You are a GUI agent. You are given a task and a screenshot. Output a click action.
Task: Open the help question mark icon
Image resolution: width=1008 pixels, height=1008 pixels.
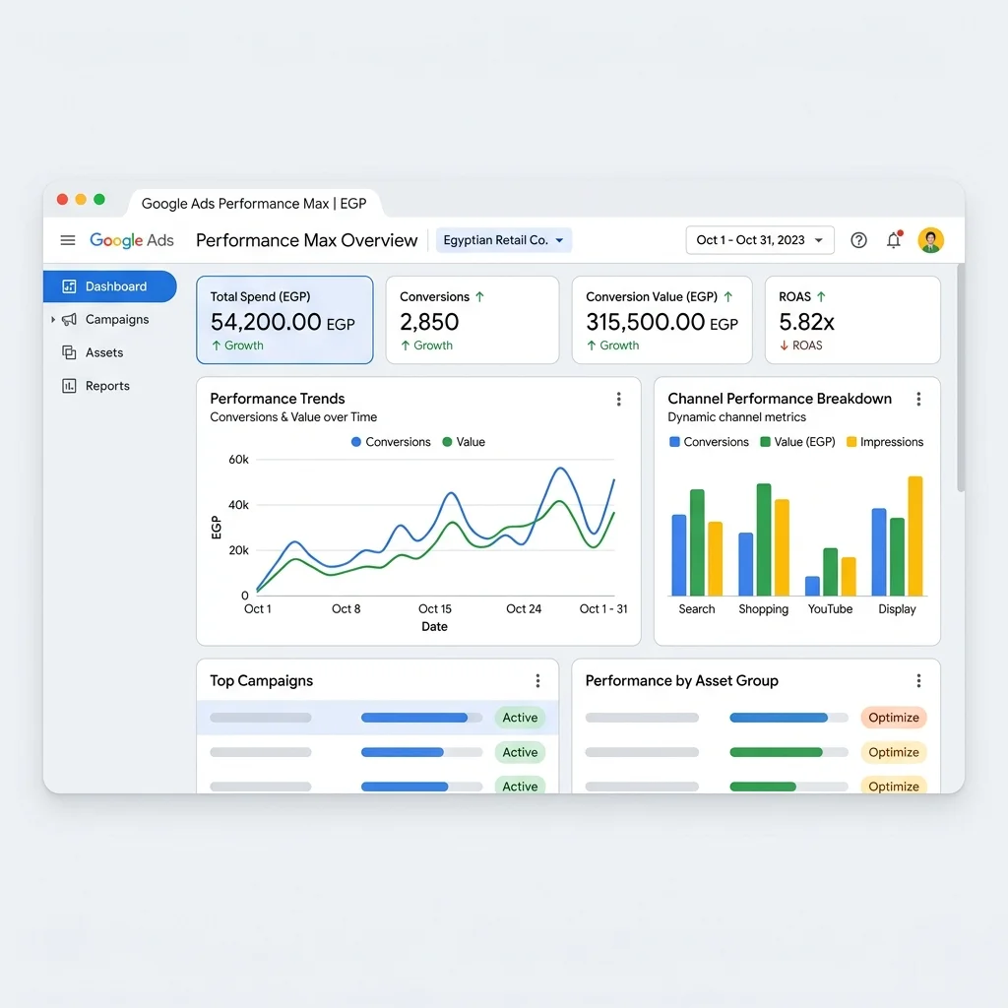(858, 240)
